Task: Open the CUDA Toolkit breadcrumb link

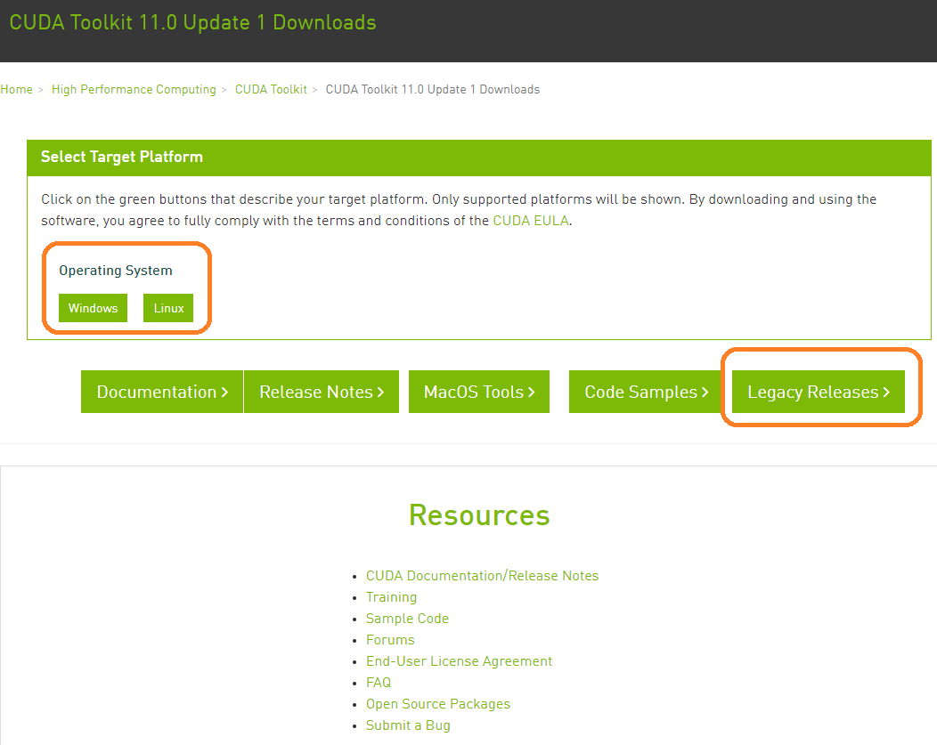Action: tap(271, 90)
